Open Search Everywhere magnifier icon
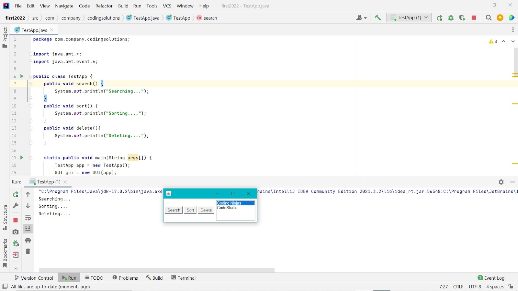This screenshot has width=518, height=291. [489, 18]
